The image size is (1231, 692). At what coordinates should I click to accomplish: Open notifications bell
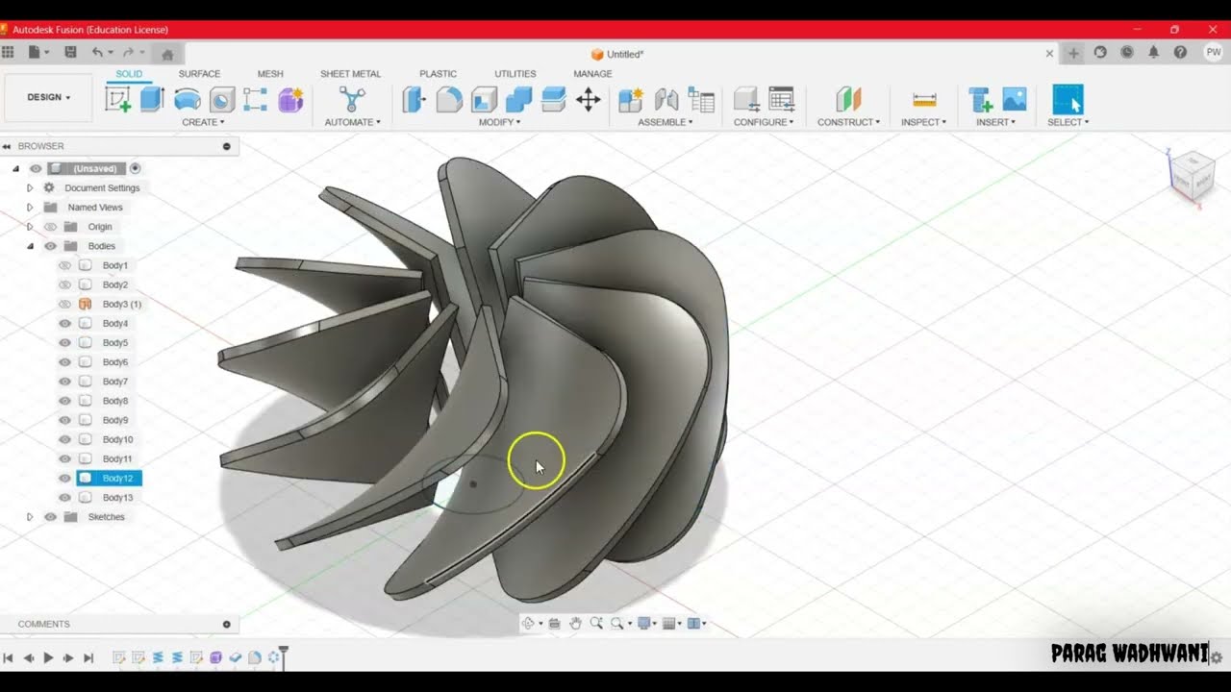tap(1153, 53)
